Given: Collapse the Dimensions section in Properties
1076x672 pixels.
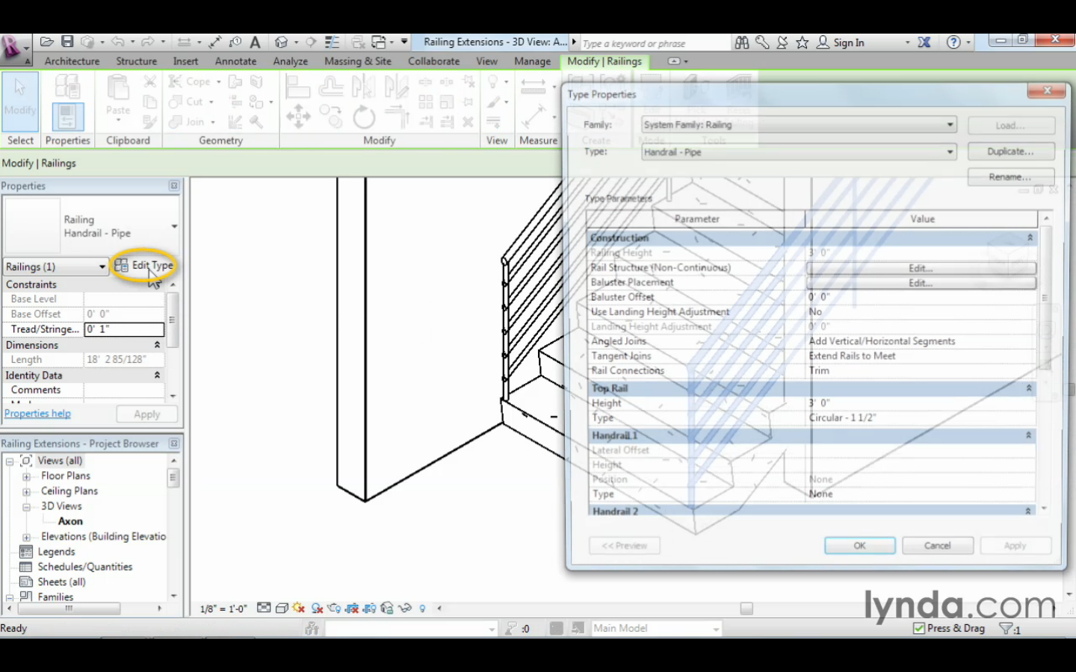Looking at the screenshot, I should (157, 345).
